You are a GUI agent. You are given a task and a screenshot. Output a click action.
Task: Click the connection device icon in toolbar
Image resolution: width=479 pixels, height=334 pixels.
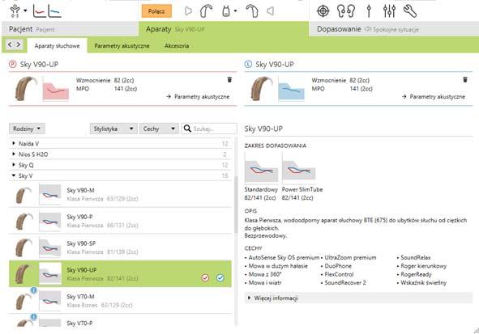pos(226,11)
